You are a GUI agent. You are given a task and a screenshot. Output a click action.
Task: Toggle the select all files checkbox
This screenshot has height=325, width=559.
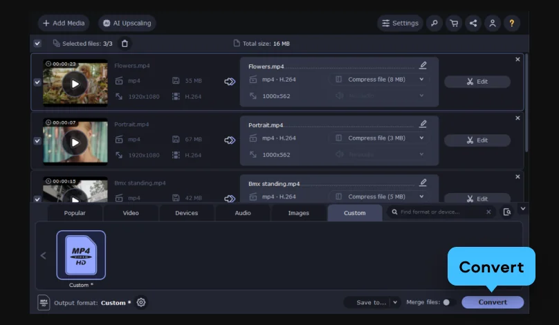(37, 44)
